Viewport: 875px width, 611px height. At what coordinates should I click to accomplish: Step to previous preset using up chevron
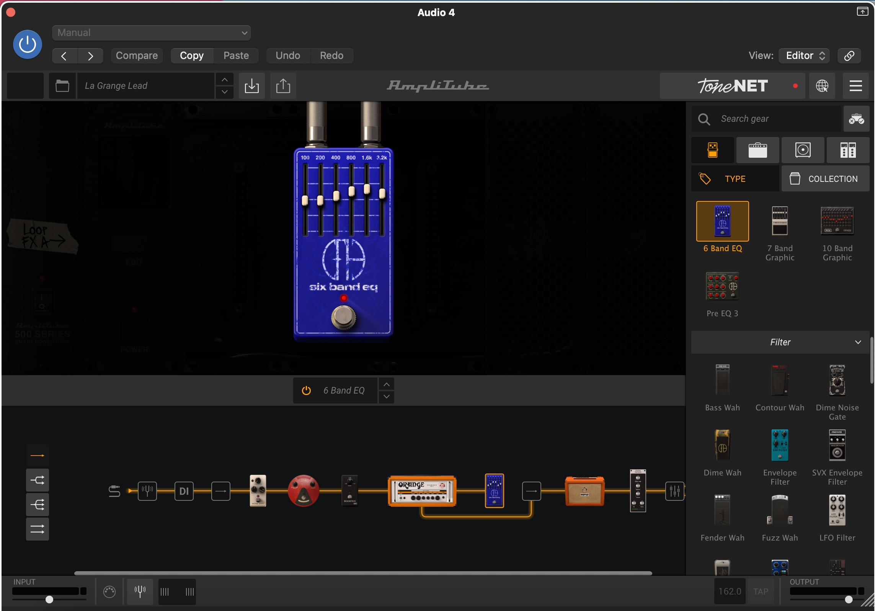pos(225,80)
